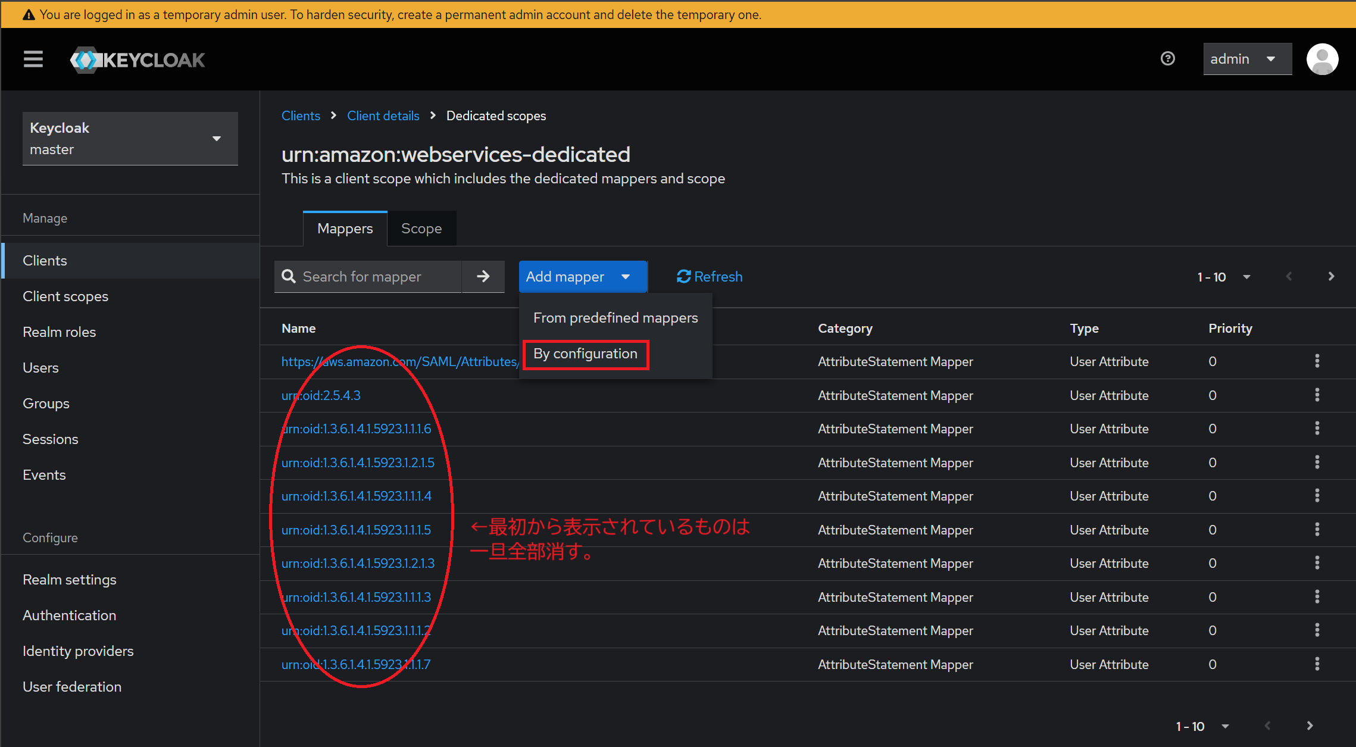
Task: Open Client details breadcrumb link
Action: (383, 115)
